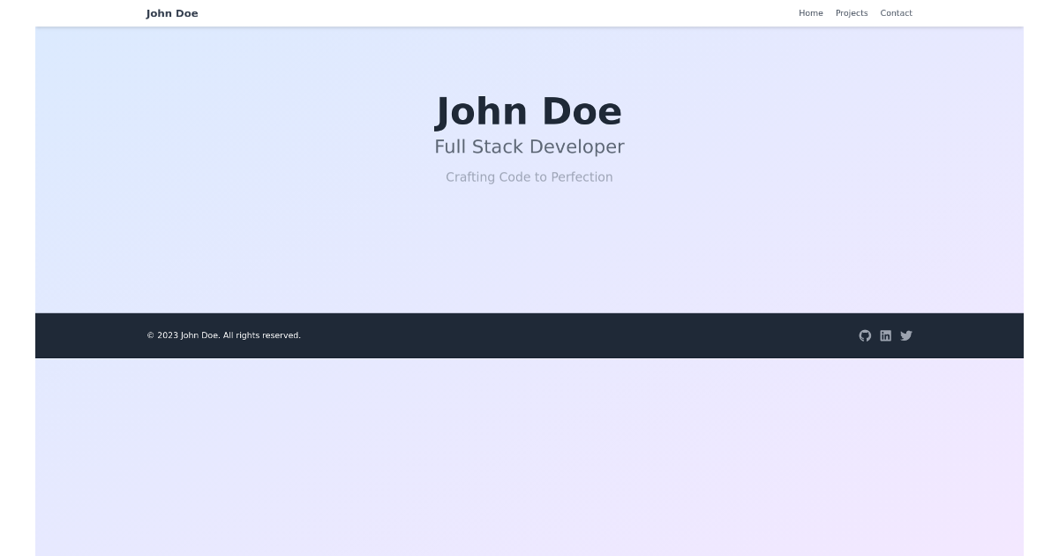Click the Full Stack Developer subtitle
1059x556 pixels.
tap(529, 147)
